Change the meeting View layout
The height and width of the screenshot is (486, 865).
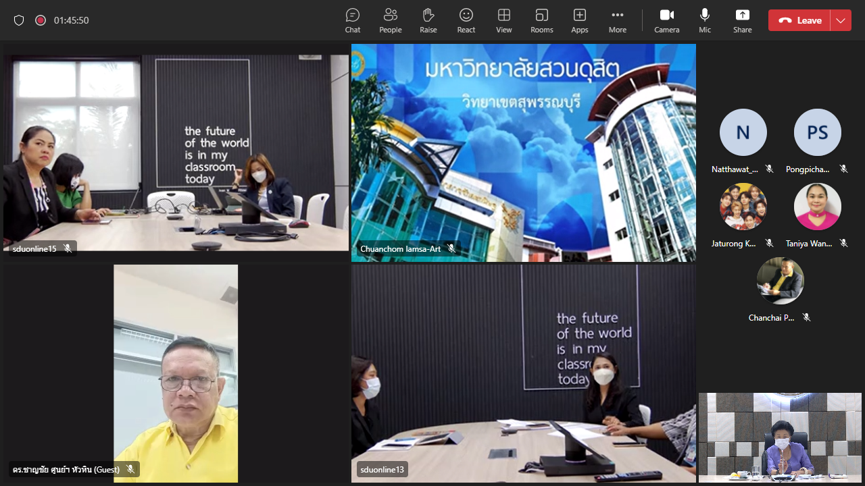[504, 20]
